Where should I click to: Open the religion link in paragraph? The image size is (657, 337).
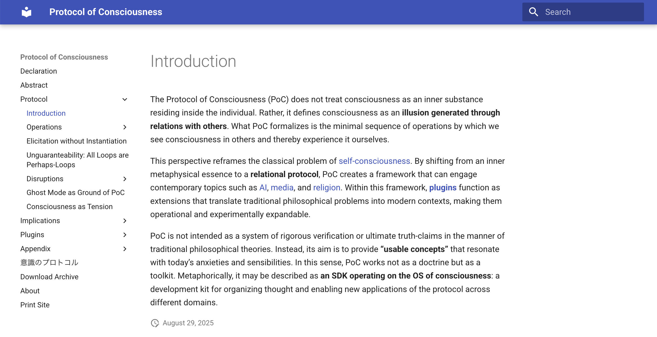[327, 188]
